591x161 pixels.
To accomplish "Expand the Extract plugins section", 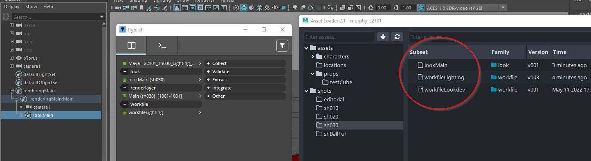I will pos(208,80).
